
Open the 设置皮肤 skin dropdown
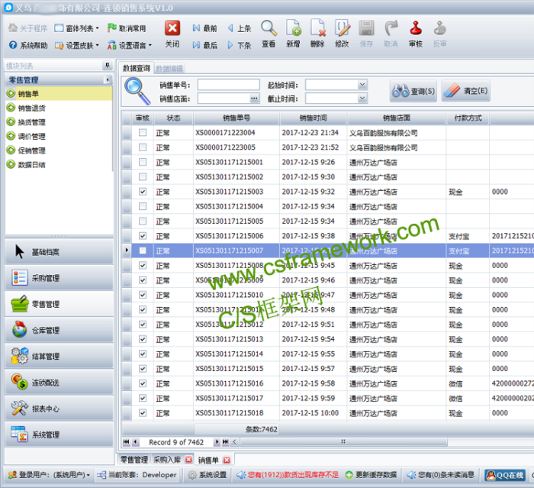76,45
